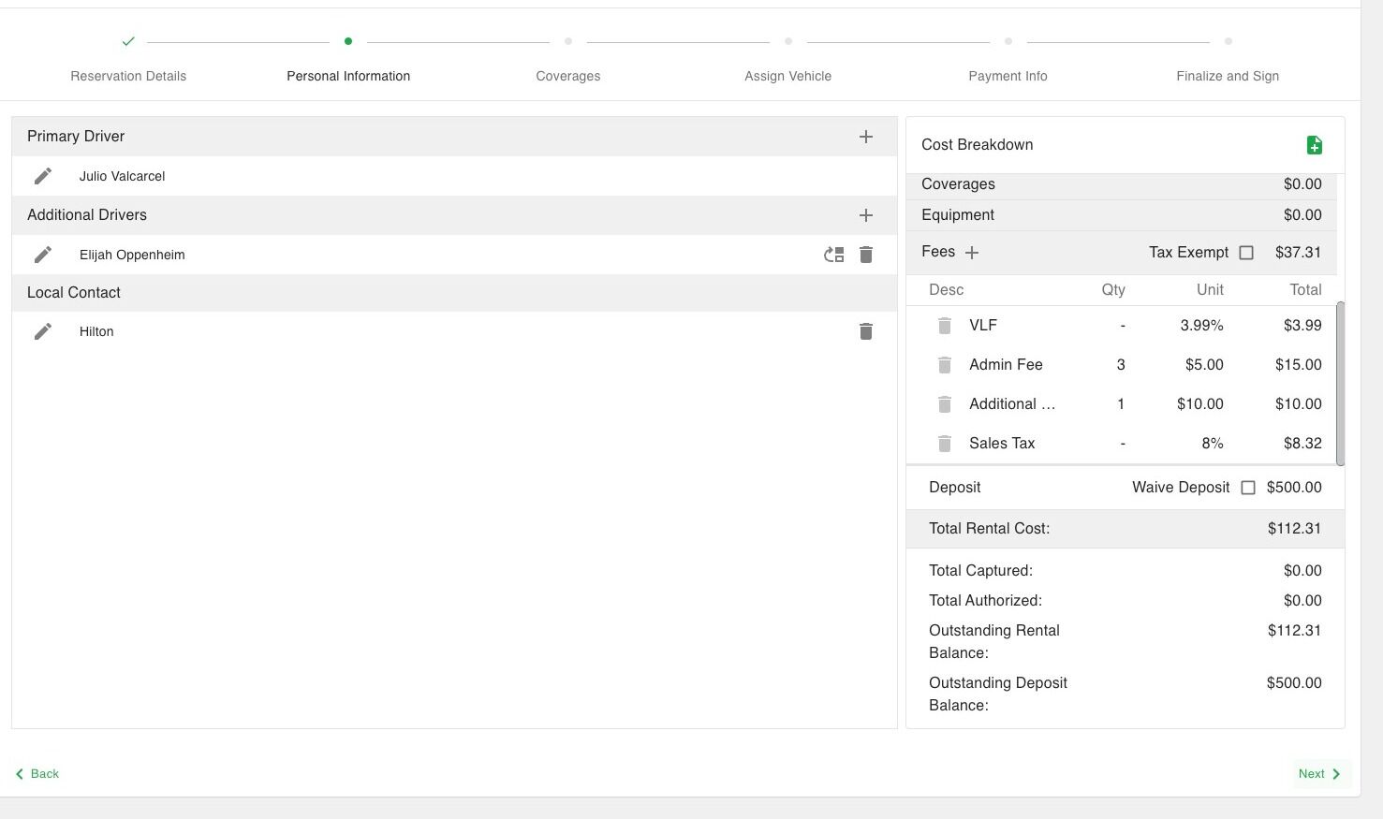Check the Waive Deposit checkbox

[1248, 487]
